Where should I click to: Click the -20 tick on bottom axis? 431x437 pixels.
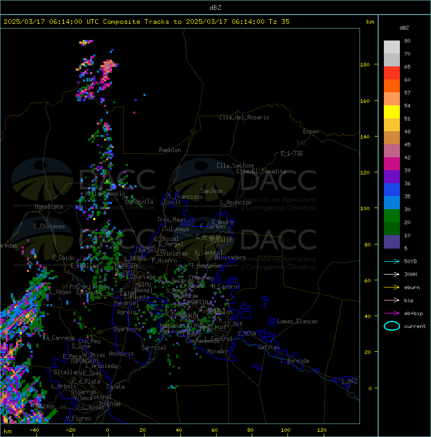70,430
